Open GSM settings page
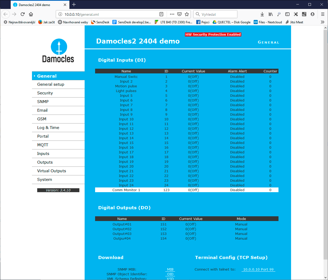This screenshot has width=328, height=280. [x=58, y=119]
